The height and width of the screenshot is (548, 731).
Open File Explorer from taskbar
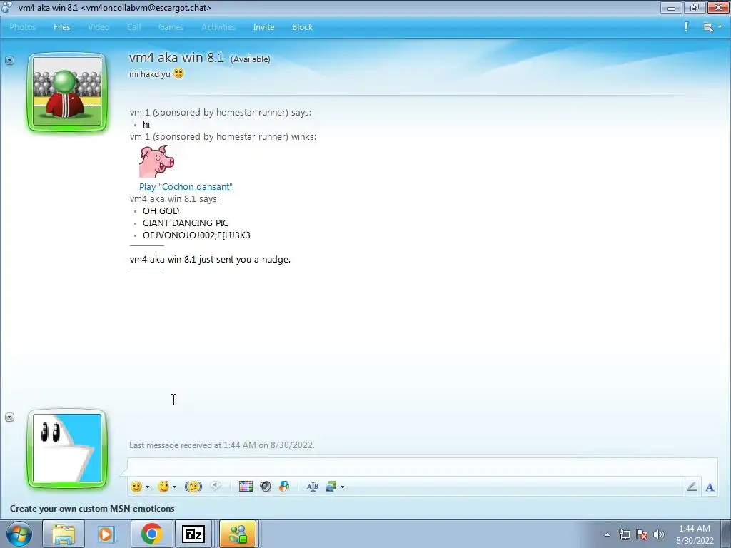pos(64,534)
